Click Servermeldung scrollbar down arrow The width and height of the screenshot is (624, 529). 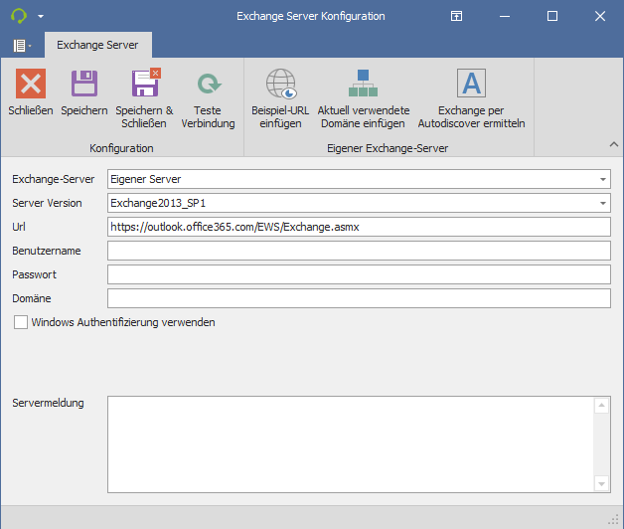point(601,483)
